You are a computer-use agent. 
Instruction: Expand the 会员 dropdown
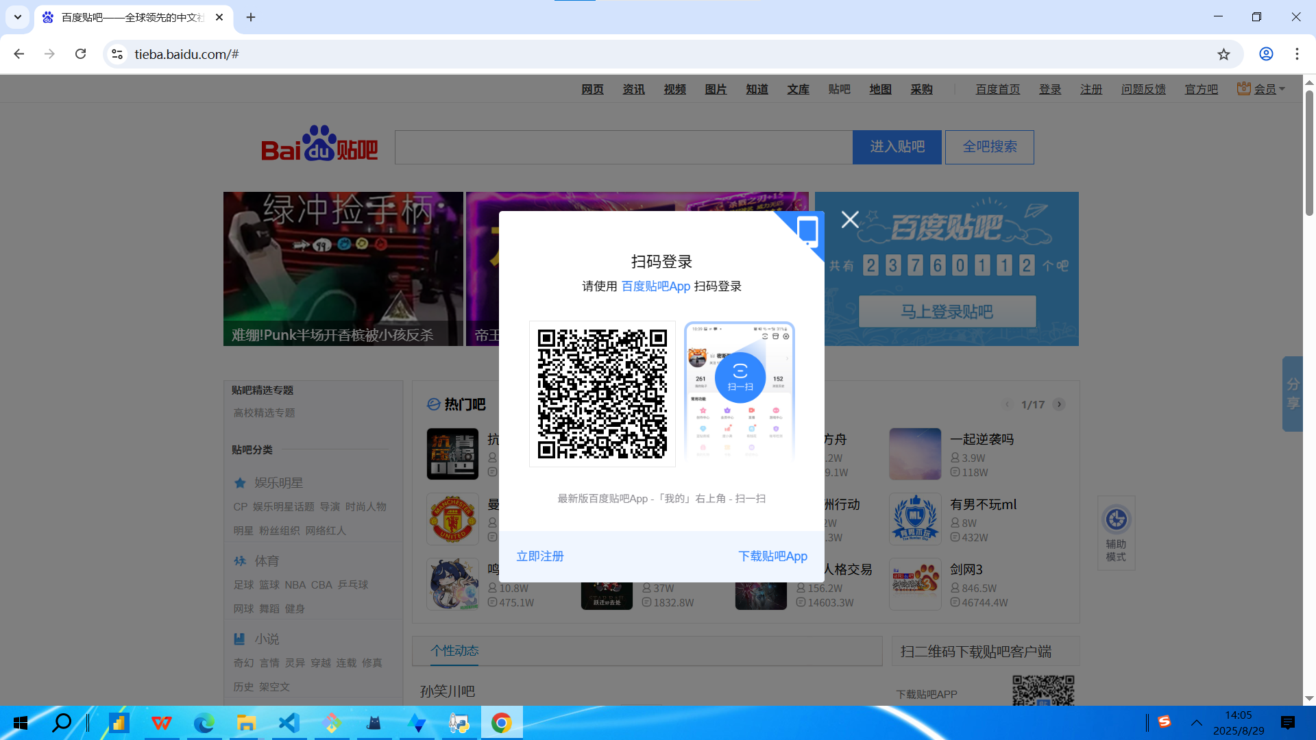[x=1261, y=89]
